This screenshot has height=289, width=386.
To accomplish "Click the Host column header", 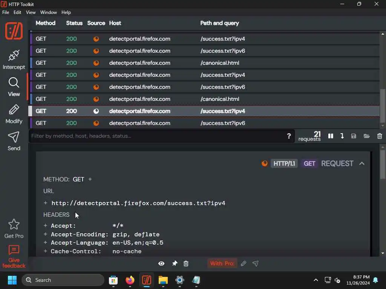I will point(115,23).
